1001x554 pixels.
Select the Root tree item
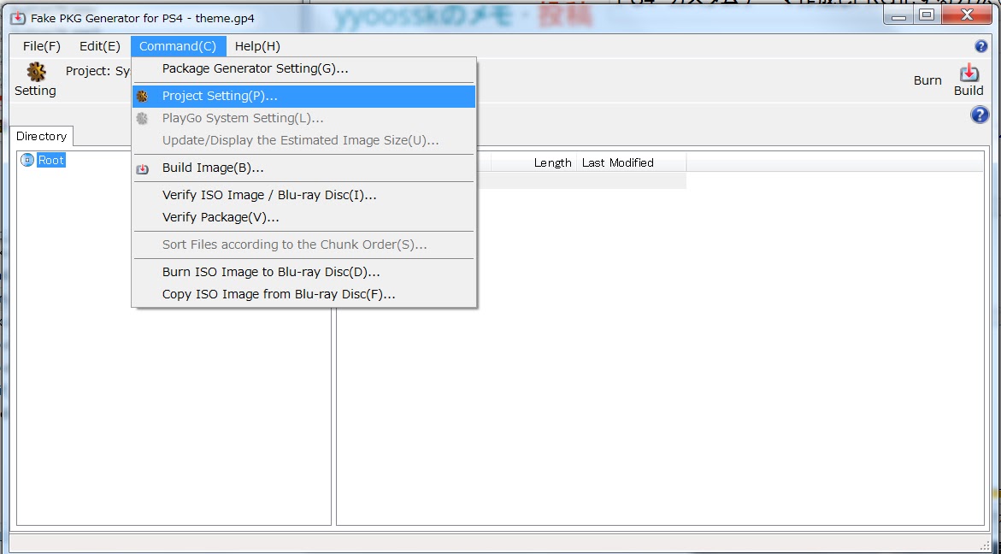pos(51,160)
